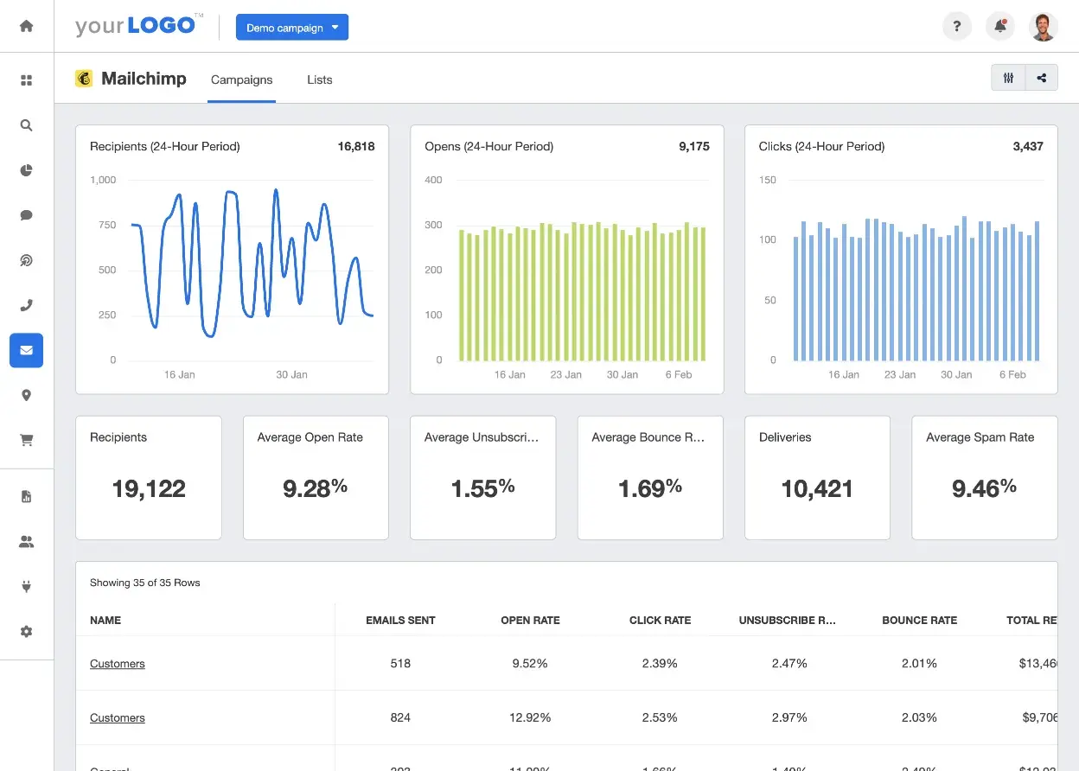Open the filters icon next to share
Image resolution: width=1079 pixels, height=771 pixels.
tap(1007, 77)
